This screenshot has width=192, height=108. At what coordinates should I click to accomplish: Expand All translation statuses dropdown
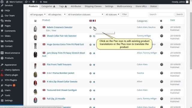coord(85,14)
